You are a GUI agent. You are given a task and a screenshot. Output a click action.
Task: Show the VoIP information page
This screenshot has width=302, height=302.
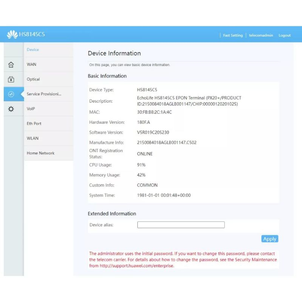point(31,109)
